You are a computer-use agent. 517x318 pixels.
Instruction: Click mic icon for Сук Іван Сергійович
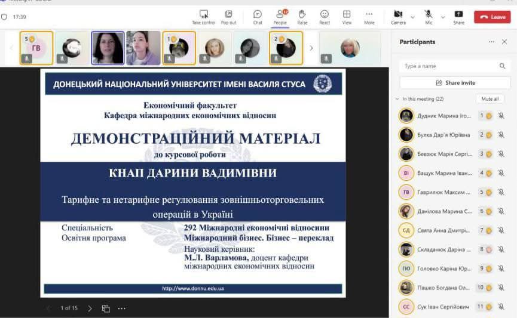tap(501, 307)
